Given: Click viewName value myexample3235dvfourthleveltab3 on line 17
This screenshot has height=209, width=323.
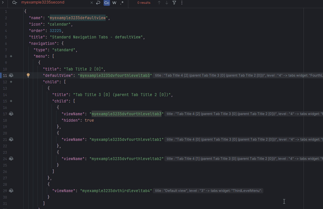Looking at the screenshot, I should pos(127,114).
